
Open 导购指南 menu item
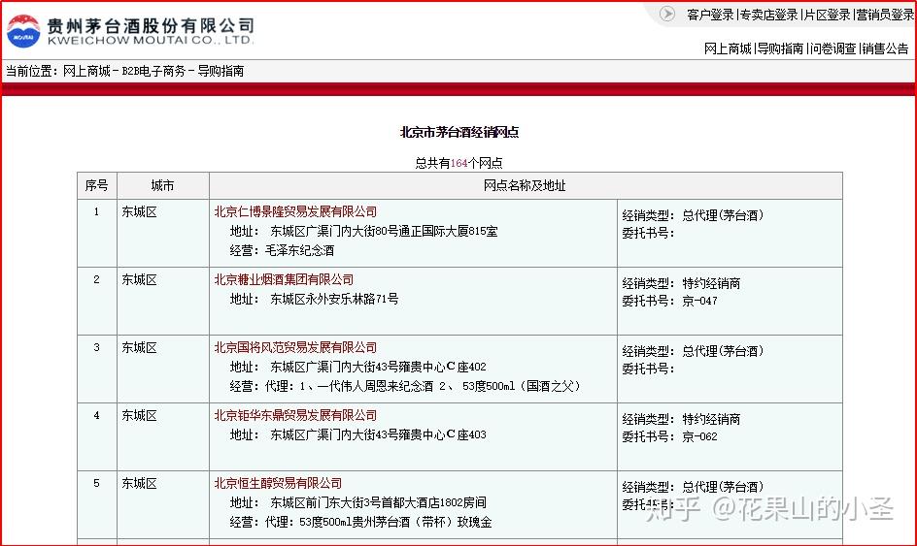click(780, 48)
